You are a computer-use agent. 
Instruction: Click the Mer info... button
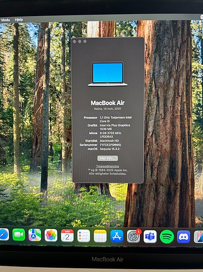(108, 158)
